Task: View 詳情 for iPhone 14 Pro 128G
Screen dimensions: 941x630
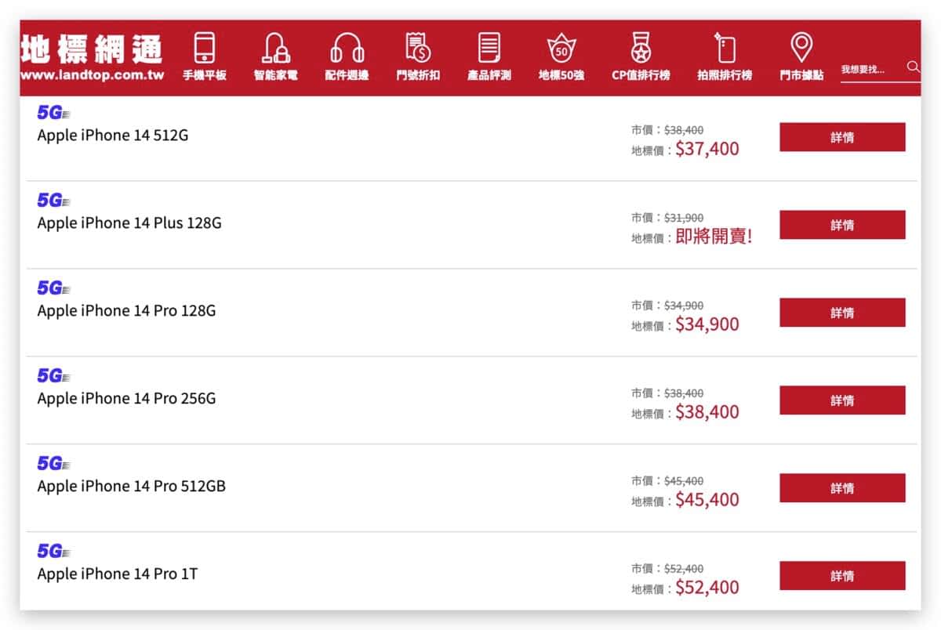Action: click(842, 313)
